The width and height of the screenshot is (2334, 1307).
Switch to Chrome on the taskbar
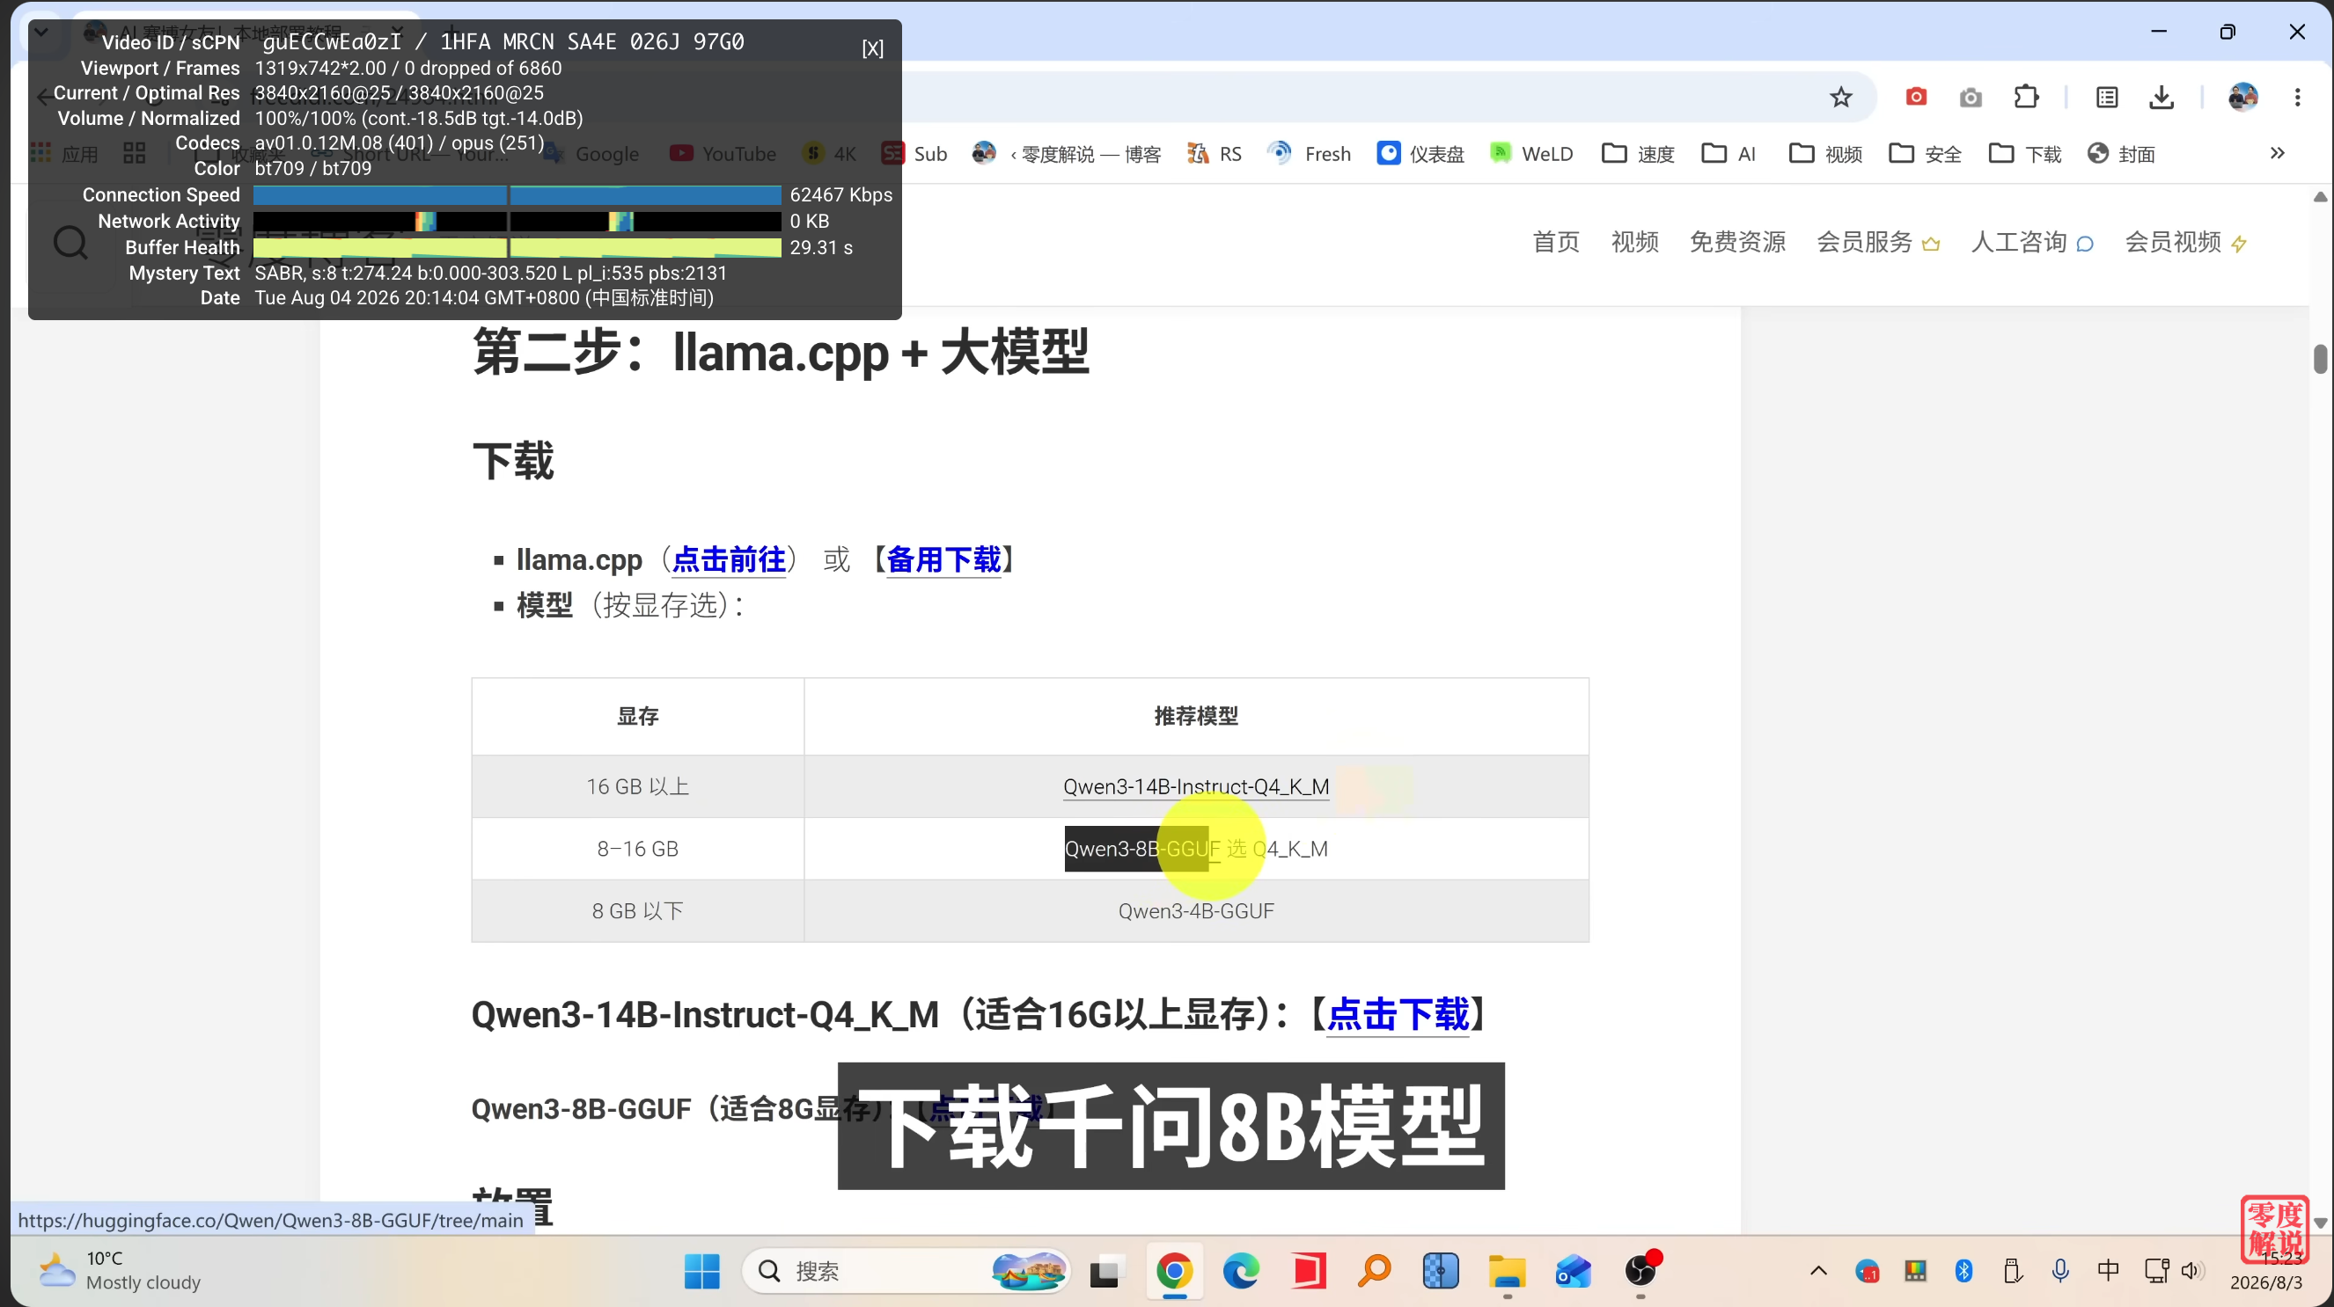pos(1174,1271)
